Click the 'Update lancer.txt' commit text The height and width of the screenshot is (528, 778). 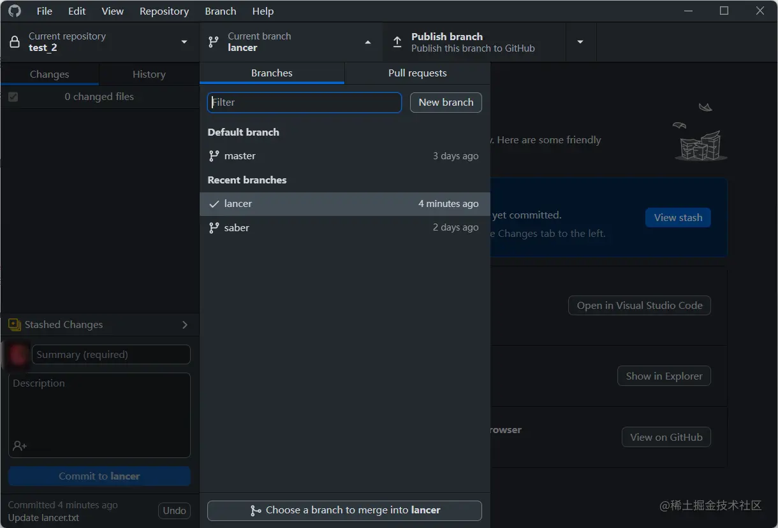pos(44,517)
